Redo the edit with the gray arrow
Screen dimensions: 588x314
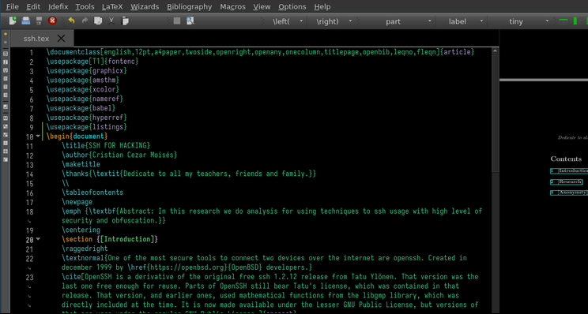(85, 21)
